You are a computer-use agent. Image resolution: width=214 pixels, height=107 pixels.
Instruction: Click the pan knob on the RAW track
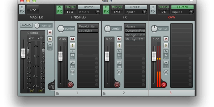coord(154,29)
